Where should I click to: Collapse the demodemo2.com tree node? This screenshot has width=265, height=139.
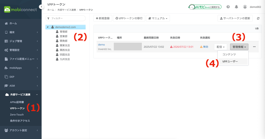(48, 27)
